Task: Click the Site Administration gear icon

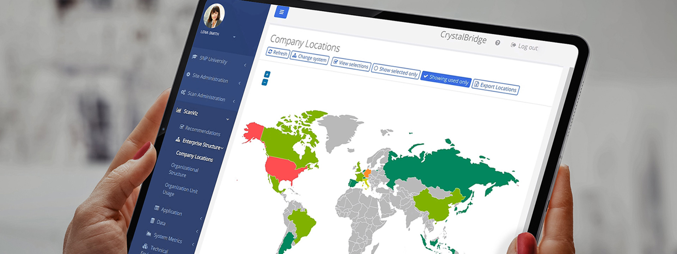Action: pyautogui.click(x=188, y=74)
